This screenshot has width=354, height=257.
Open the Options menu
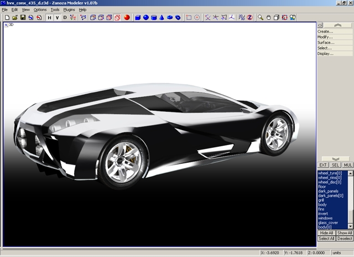[40, 10]
